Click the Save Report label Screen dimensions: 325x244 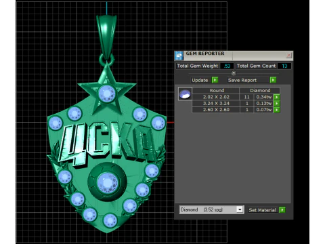[x=242, y=80]
